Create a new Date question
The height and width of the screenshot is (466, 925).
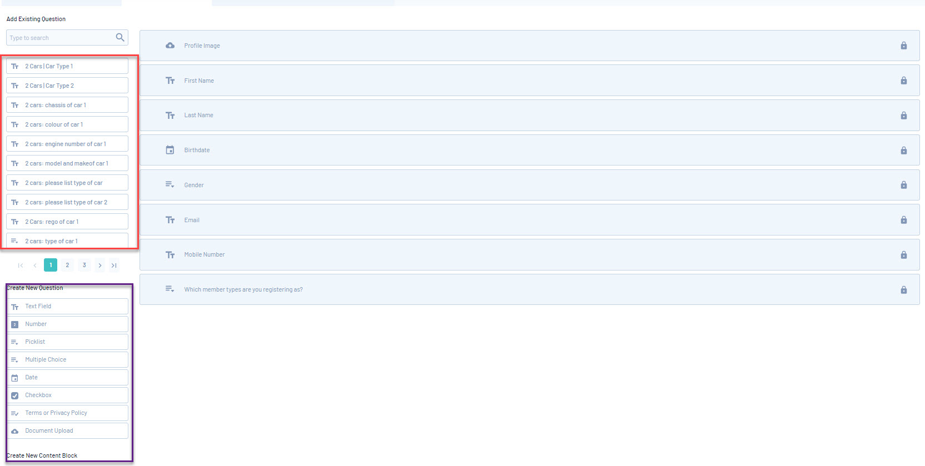[x=67, y=377]
